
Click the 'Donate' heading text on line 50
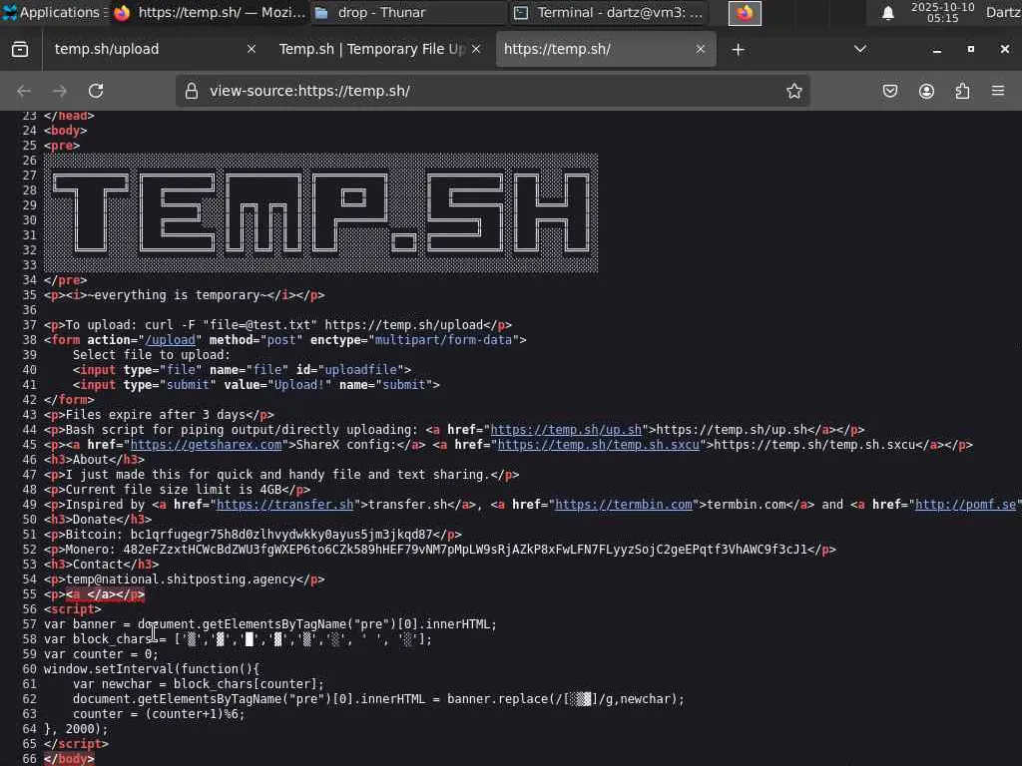(95, 520)
